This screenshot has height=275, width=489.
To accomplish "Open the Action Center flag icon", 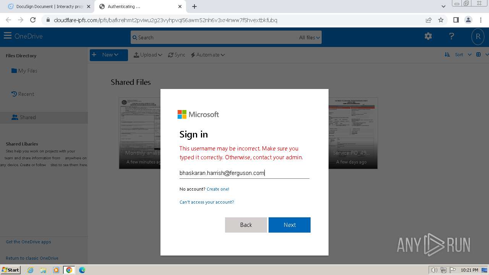I will pos(453,270).
